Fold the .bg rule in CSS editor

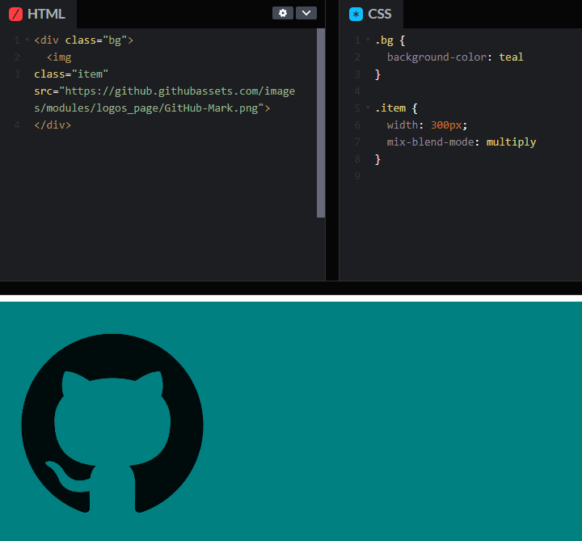369,40
